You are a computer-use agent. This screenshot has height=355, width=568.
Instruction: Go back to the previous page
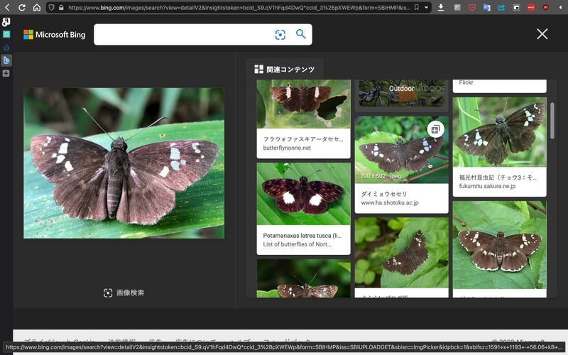pyautogui.click(x=7, y=7)
